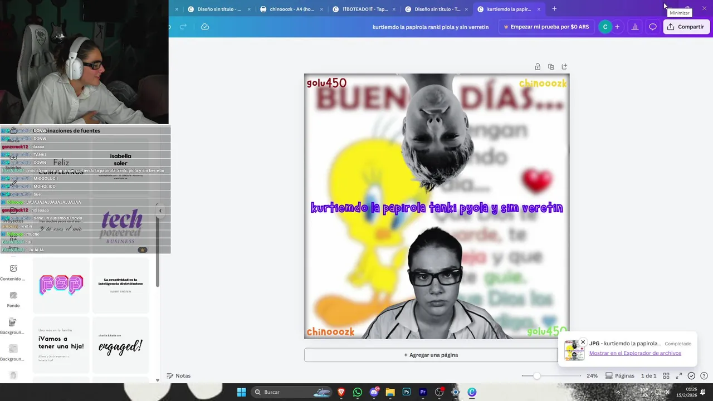The height and width of the screenshot is (401, 713).
Task: Select '¡Vamos a tener una hija!' template
Action: [x=61, y=345]
